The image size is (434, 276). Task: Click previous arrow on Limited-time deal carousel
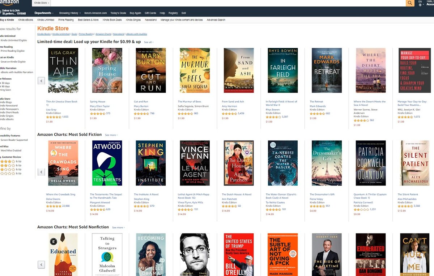[x=41, y=80]
